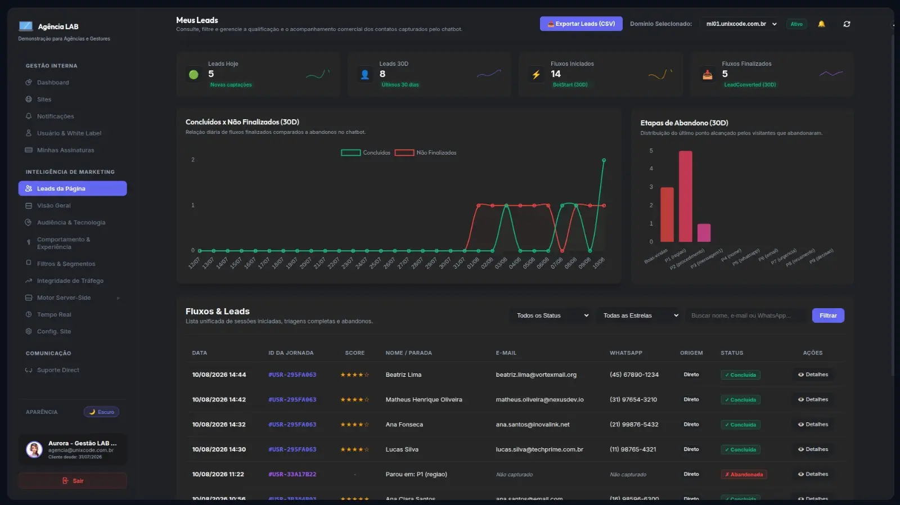Click the Tempo Real clock icon
The width and height of the screenshot is (900, 505).
tap(29, 314)
